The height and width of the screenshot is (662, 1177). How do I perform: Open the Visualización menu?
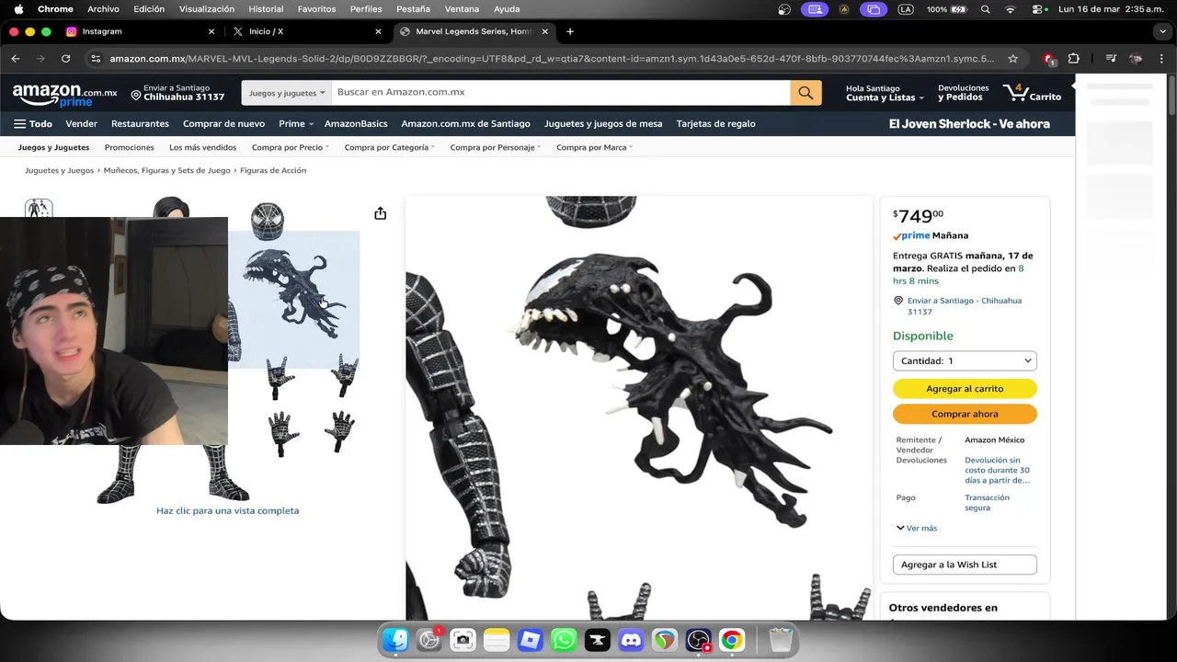[206, 9]
